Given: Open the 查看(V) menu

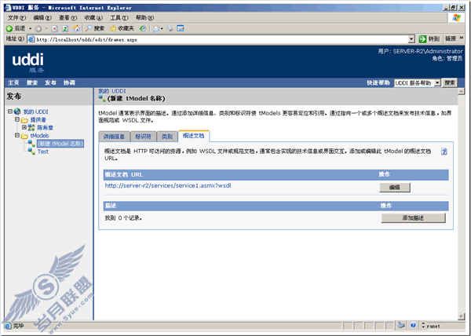Looking at the screenshot, I should (68, 18).
